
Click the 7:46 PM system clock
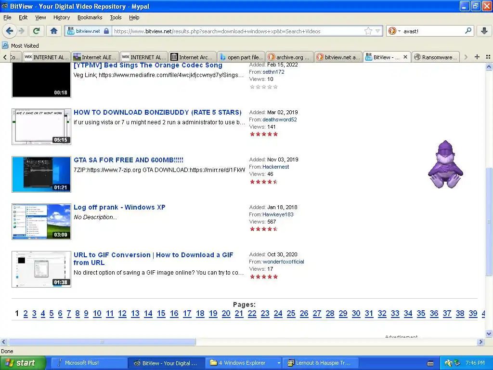pyautogui.click(x=475, y=363)
